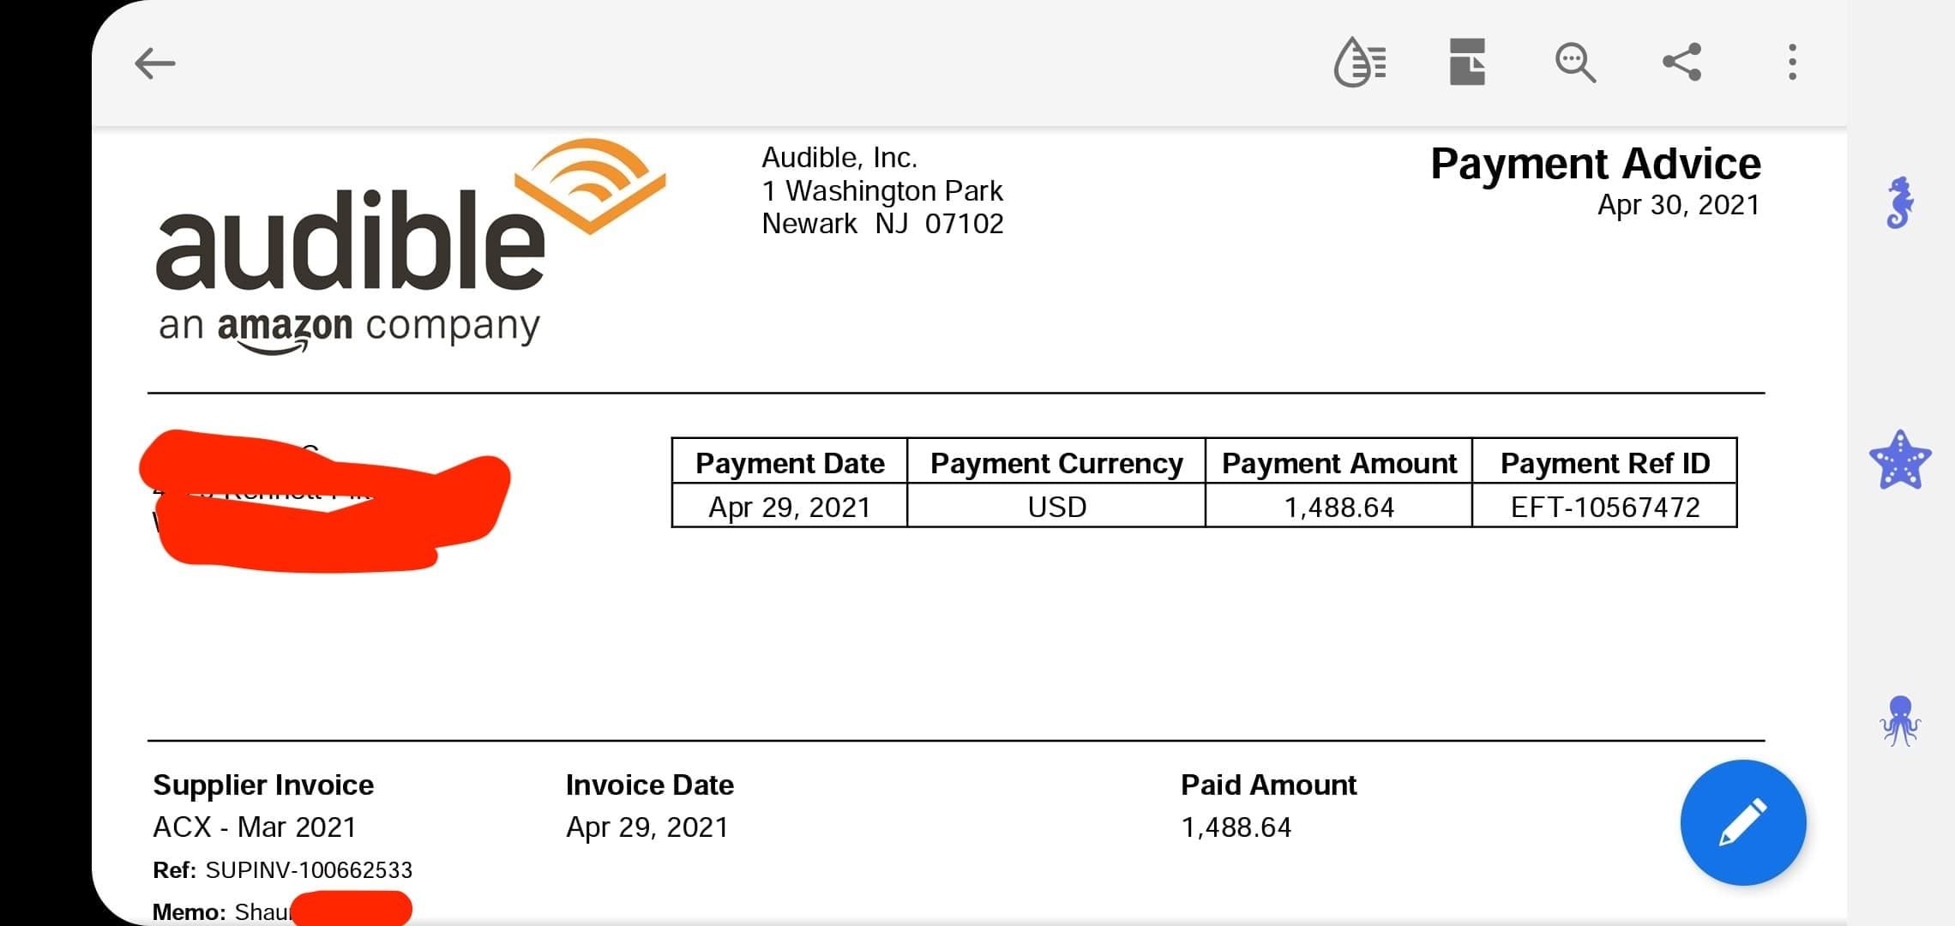This screenshot has height=926, width=1955.
Task: Select the SUPINV-100662533 reference text
Action: 309,870
